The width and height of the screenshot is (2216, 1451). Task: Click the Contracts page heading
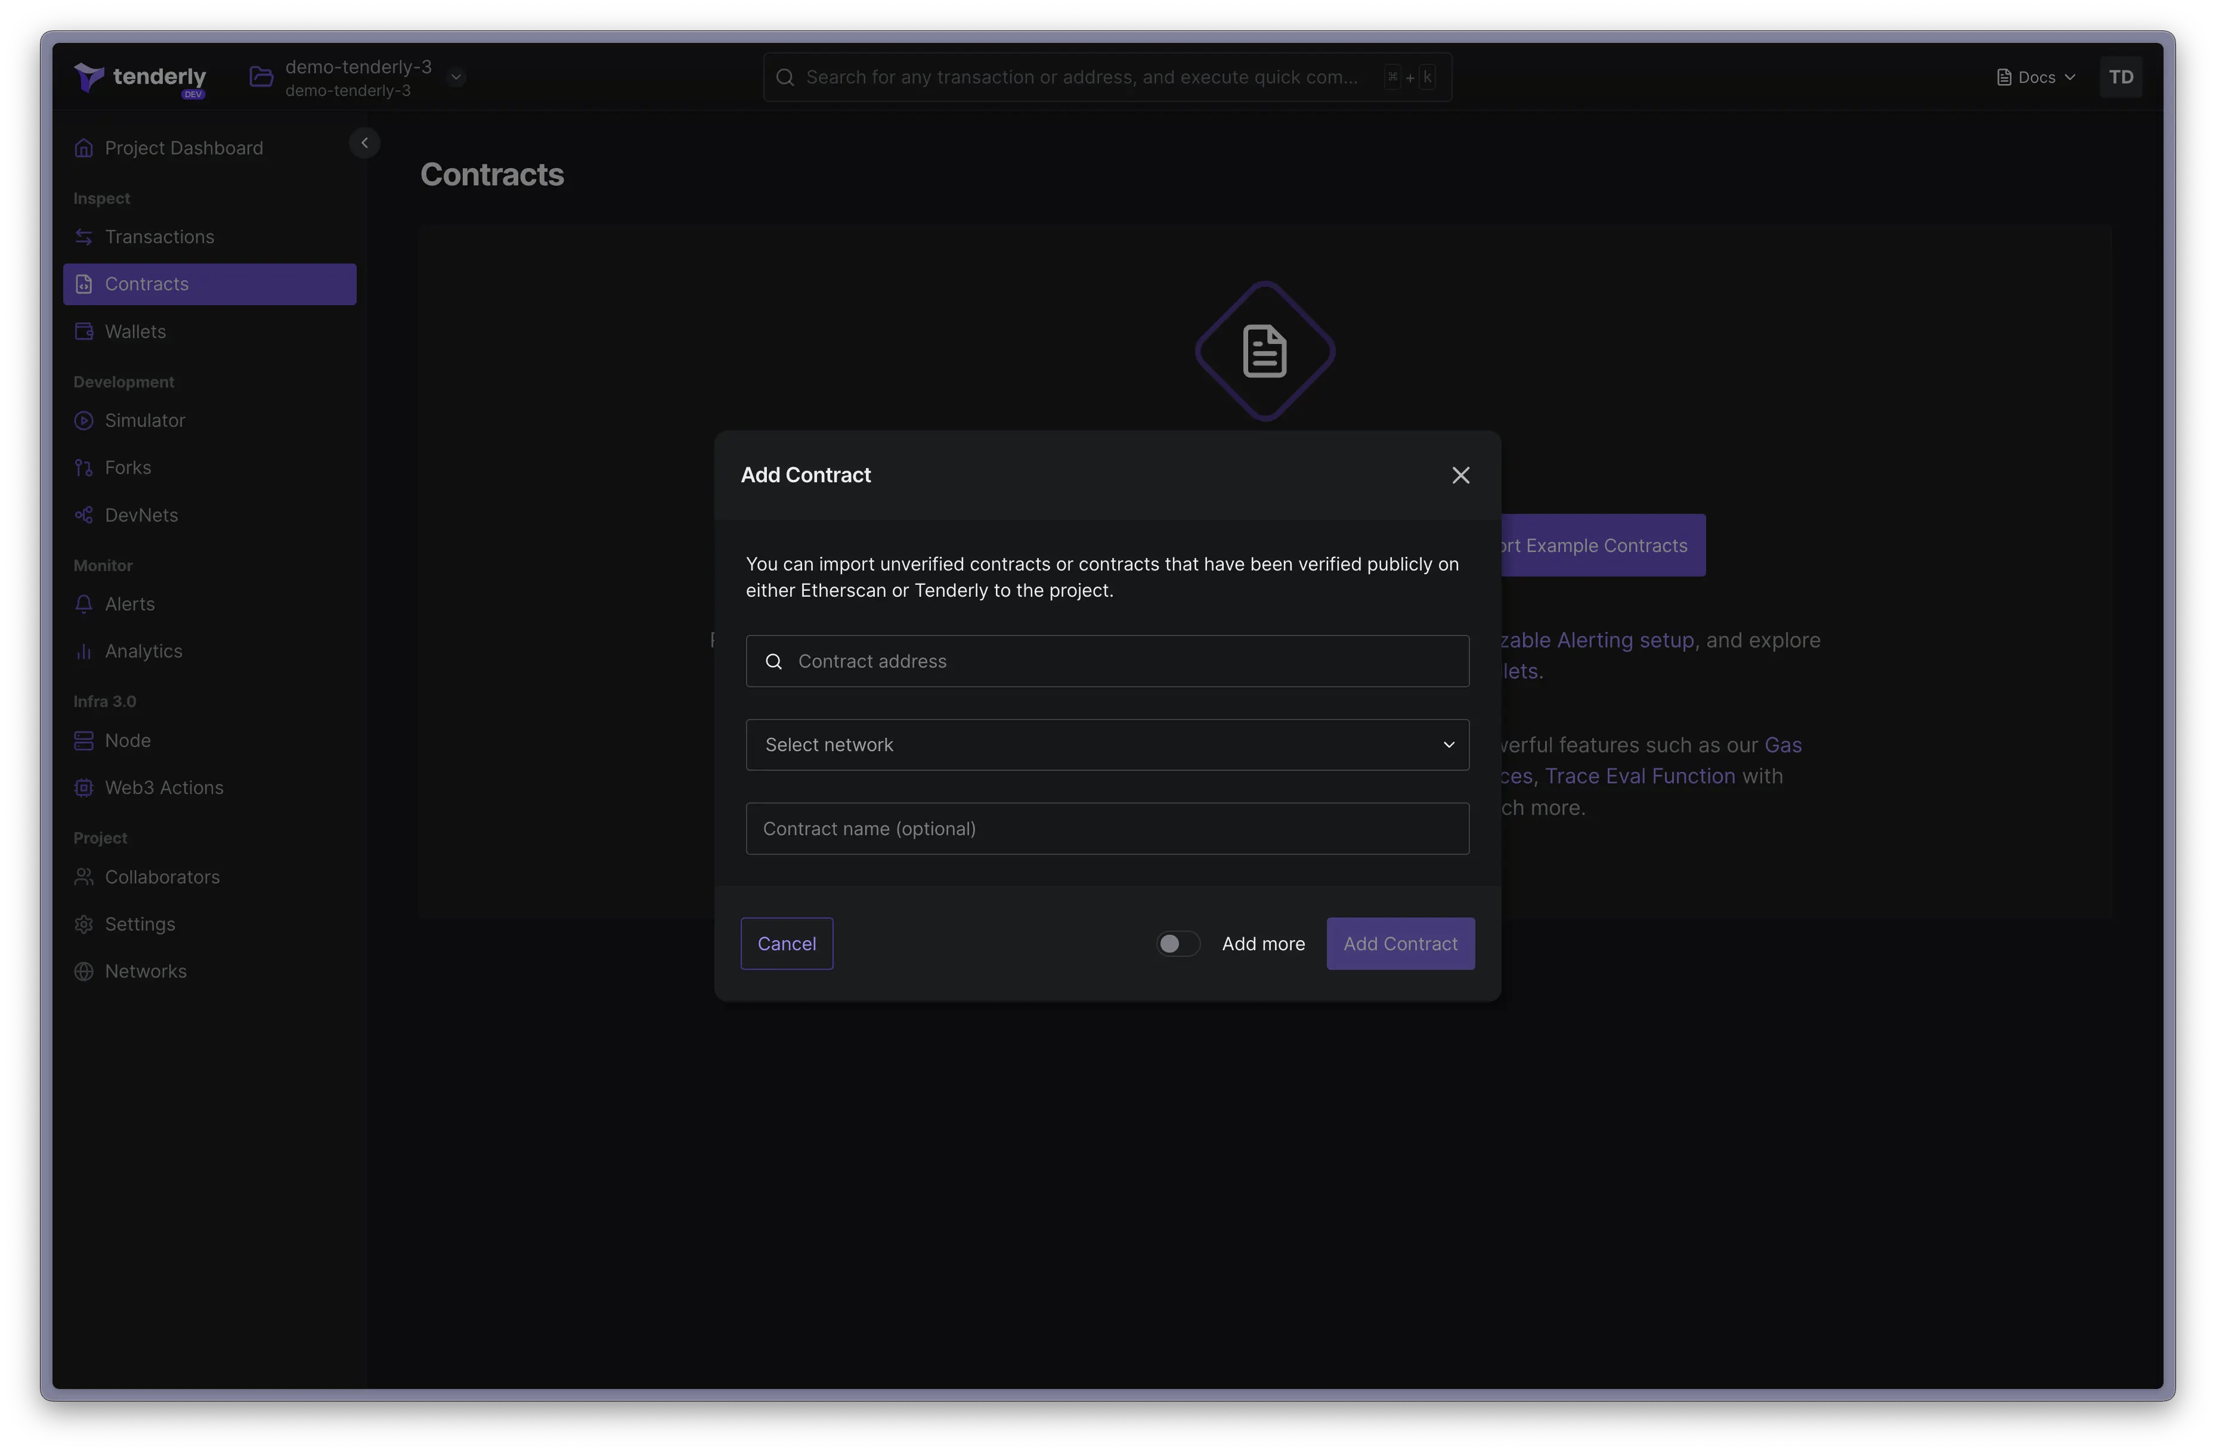(491, 174)
